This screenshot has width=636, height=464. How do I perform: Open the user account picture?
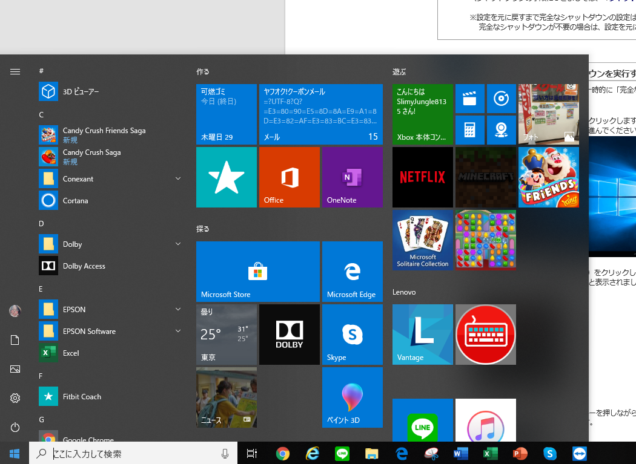[x=15, y=311]
